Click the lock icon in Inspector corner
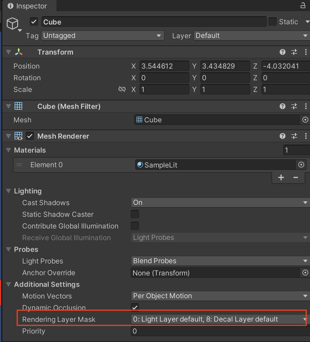 (x=303, y=6)
